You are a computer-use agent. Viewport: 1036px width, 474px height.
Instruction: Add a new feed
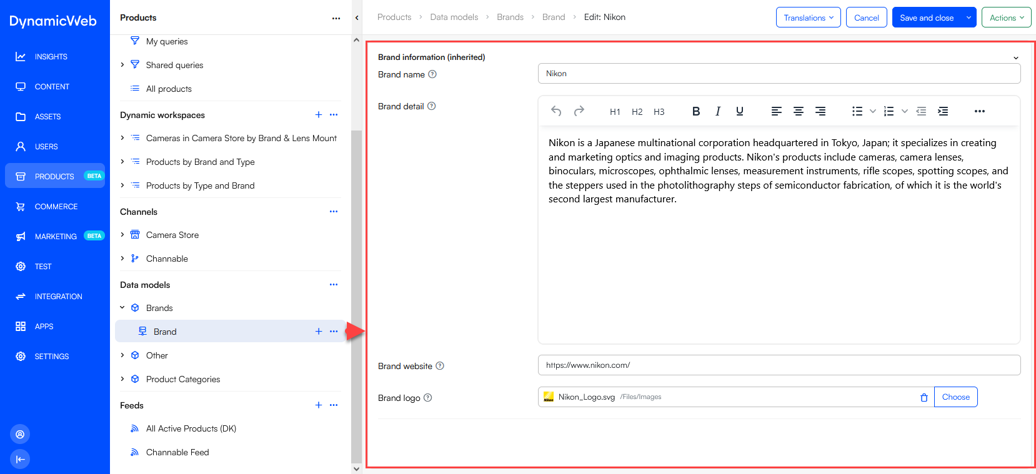(319, 405)
